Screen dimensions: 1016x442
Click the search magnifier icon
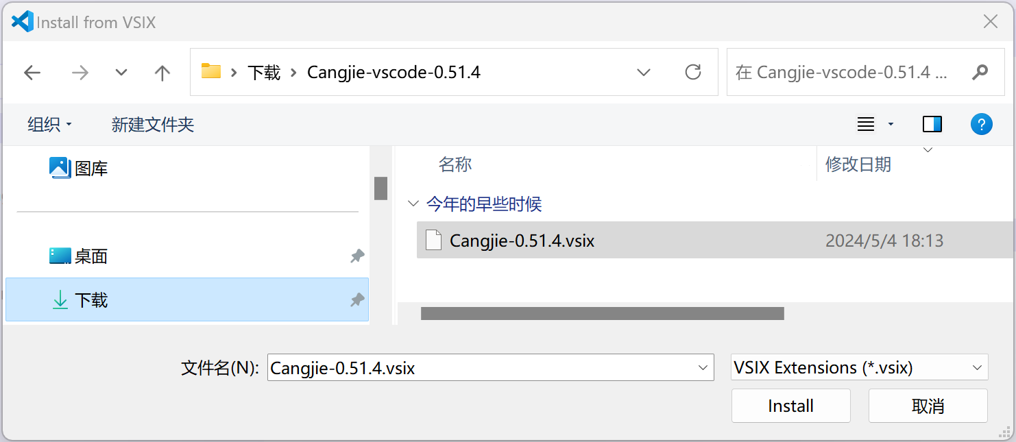981,72
